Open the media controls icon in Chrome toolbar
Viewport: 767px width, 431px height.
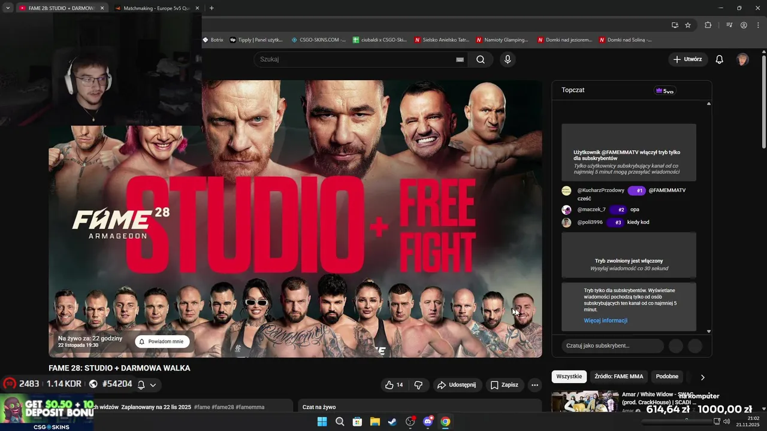729,25
